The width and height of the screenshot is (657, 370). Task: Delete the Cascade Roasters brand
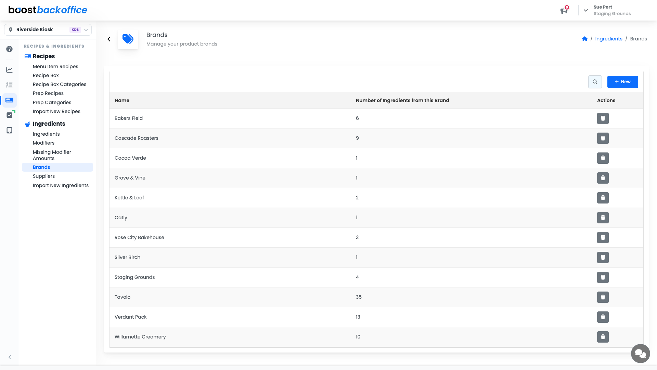click(603, 138)
